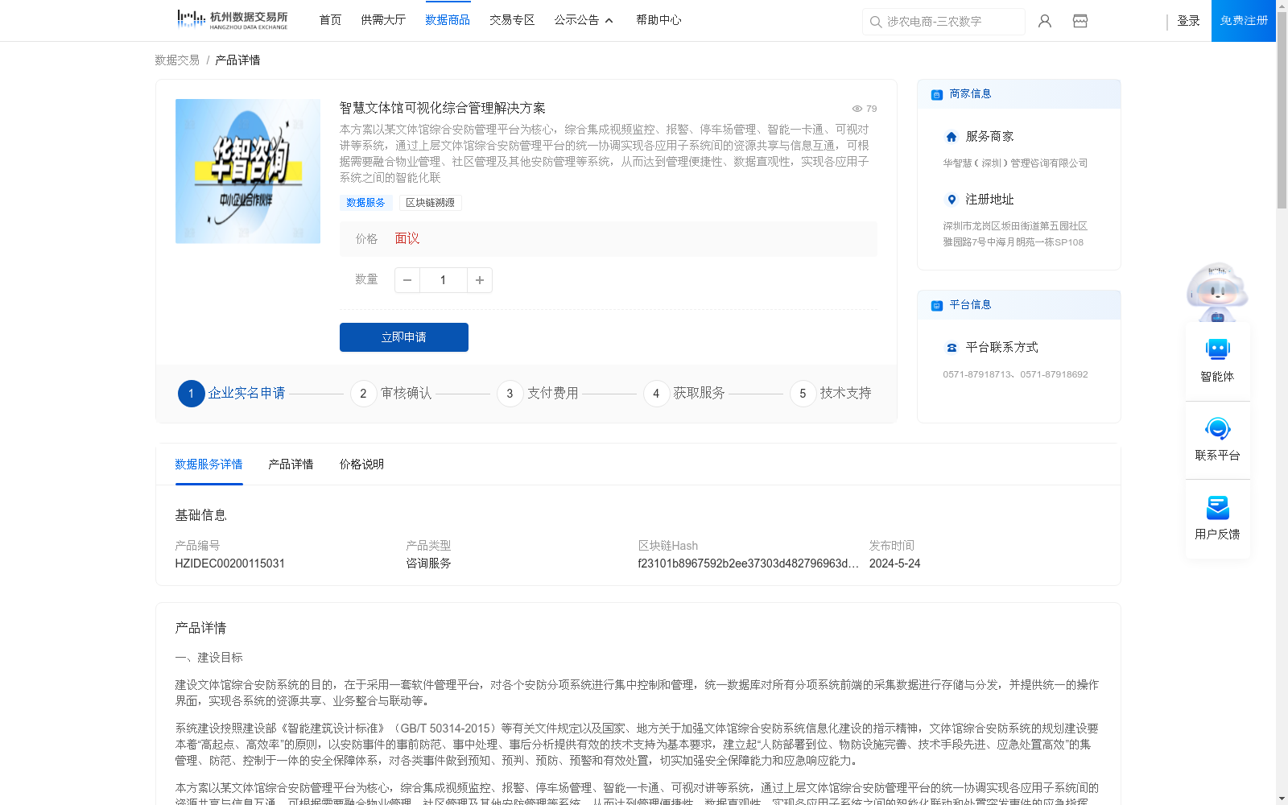The width and height of the screenshot is (1288, 805).
Task: Click the blockchain hash f23101b8967592b2ee...
Action: click(x=748, y=563)
